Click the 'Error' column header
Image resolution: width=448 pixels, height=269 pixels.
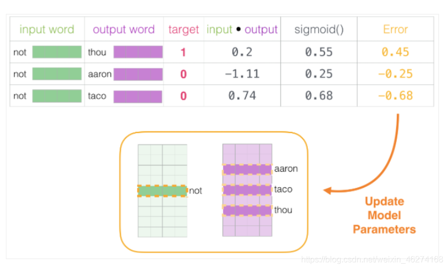coord(396,29)
